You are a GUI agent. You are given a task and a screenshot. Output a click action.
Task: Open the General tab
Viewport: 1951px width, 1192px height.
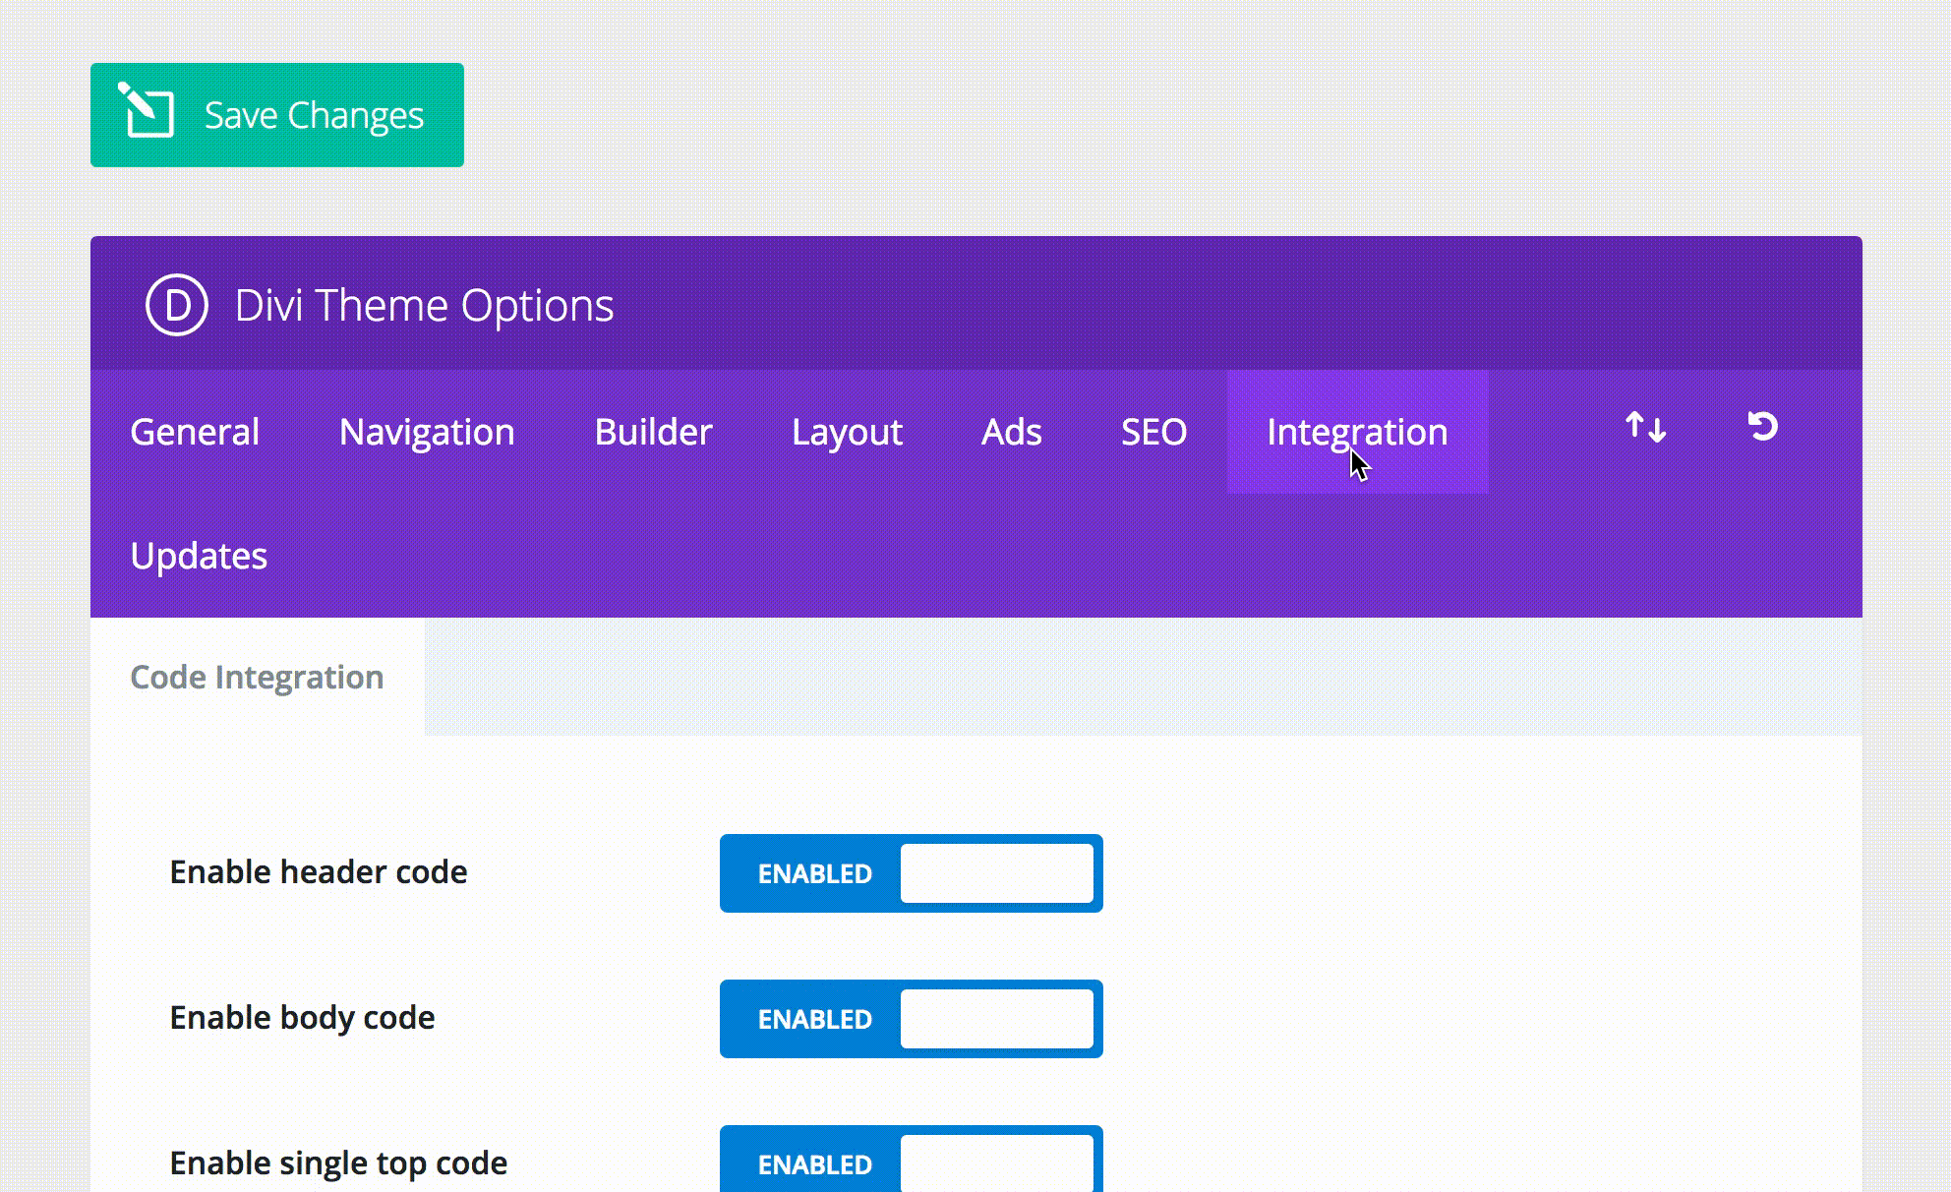pyautogui.click(x=195, y=432)
